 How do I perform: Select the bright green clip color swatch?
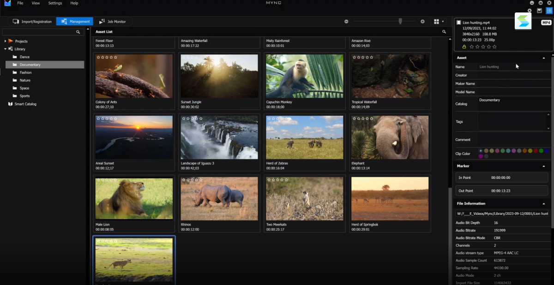tap(541, 151)
